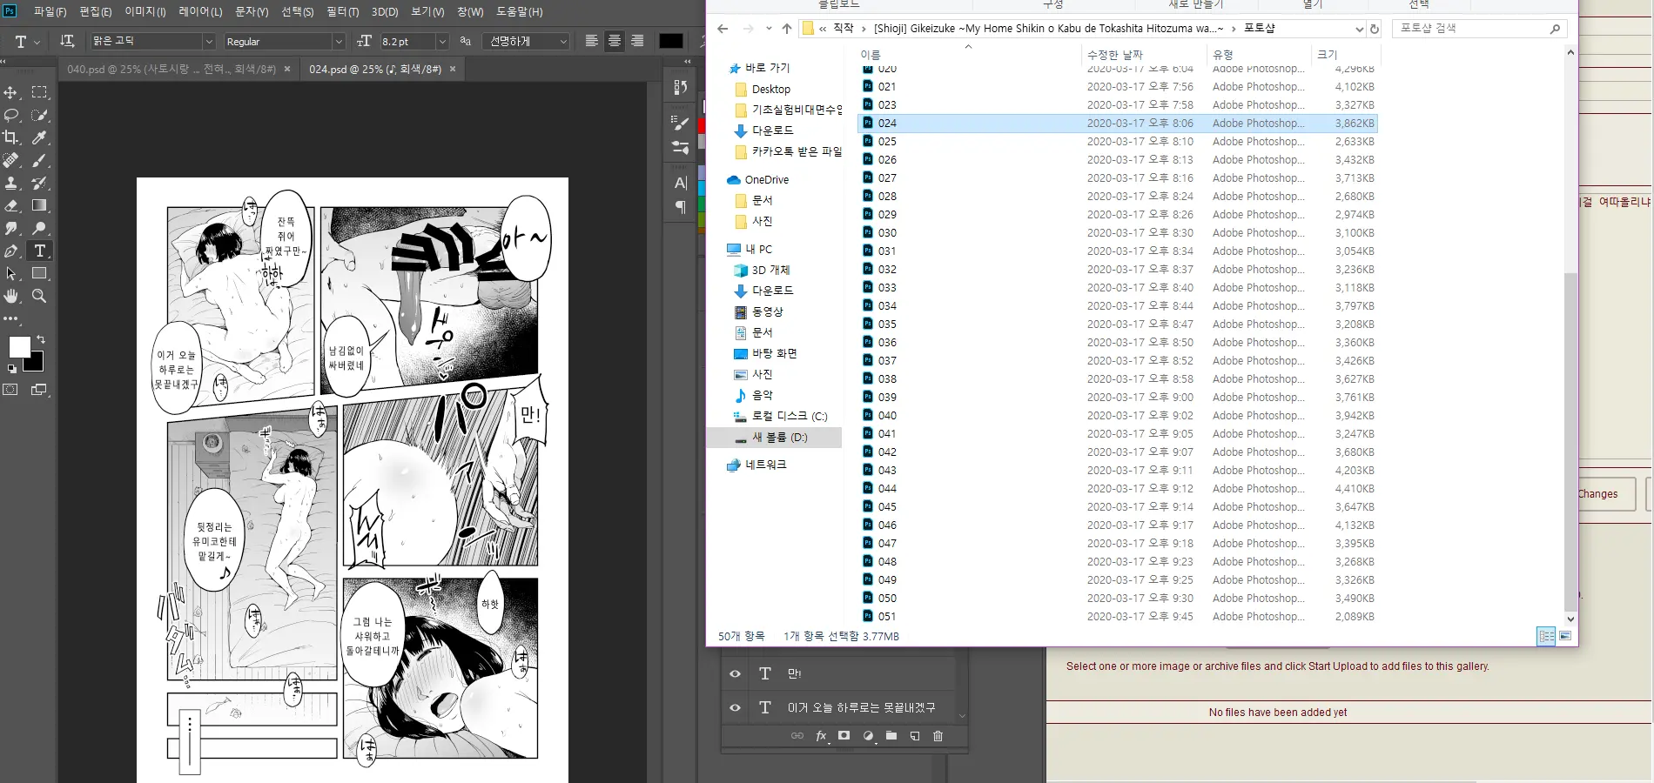Image resolution: width=1654 pixels, height=783 pixels.
Task: Select the Zoom tool
Action: (x=39, y=296)
